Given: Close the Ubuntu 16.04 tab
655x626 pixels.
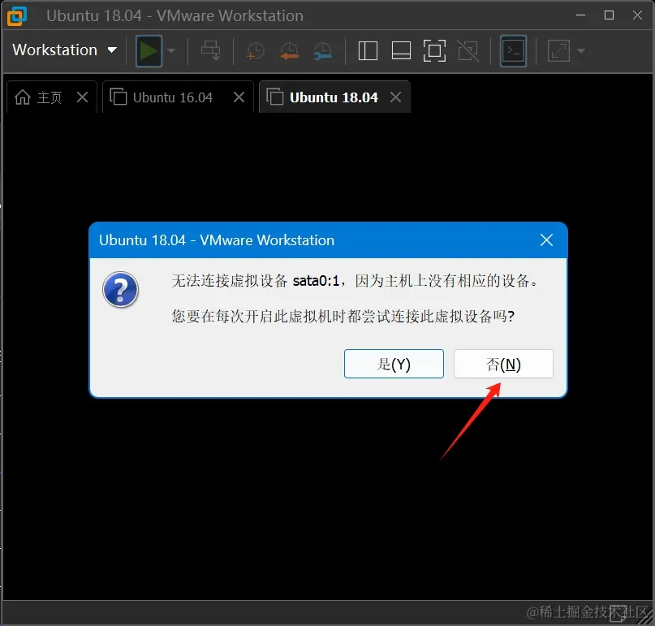Looking at the screenshot, I should click(x=239, y=97).
